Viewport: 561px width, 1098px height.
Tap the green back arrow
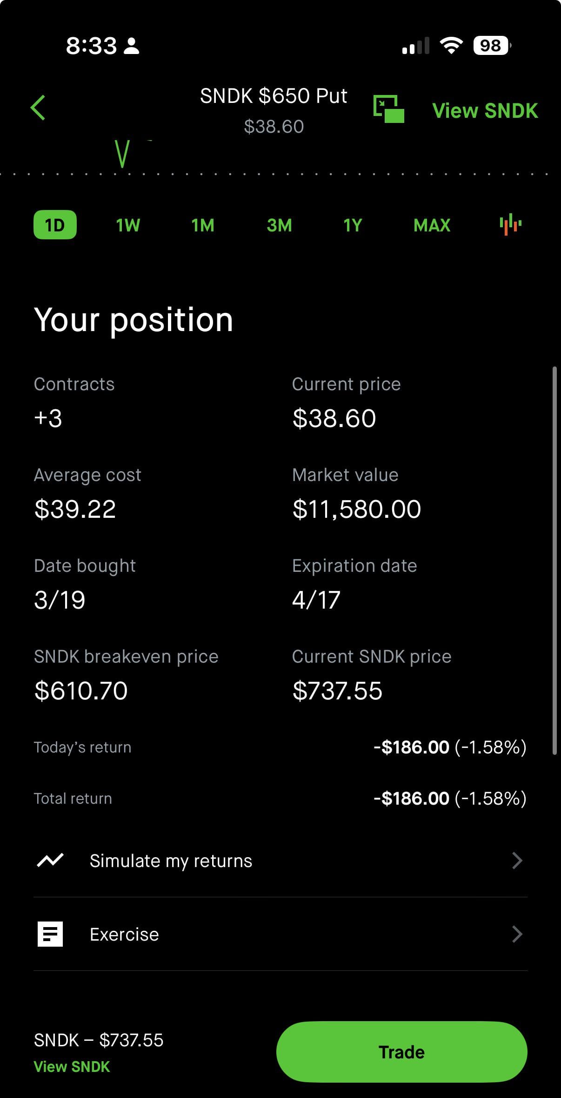(38, 108)
